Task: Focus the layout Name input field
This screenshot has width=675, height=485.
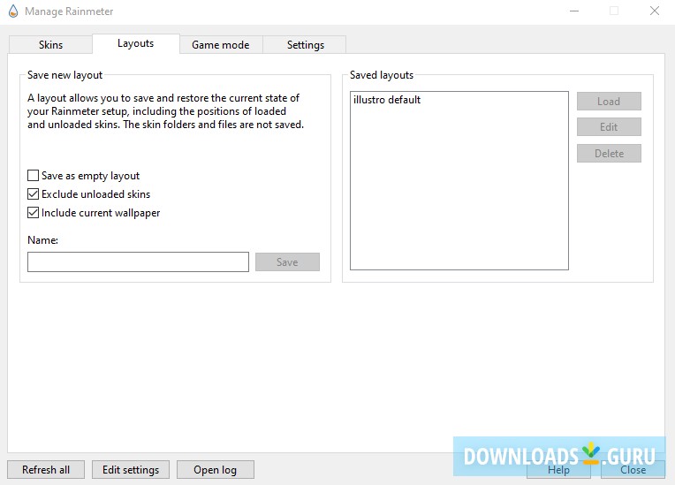Action: click(x=138, y=262)
